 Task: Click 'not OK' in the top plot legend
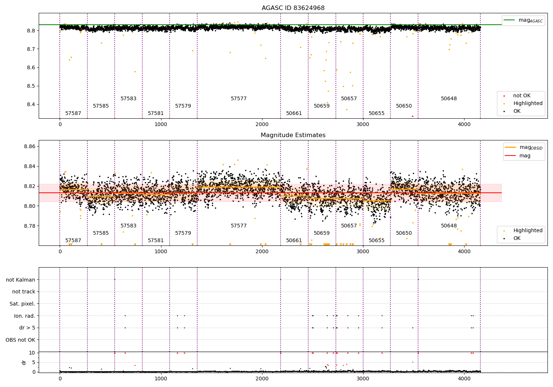click(x=522, y=96)
